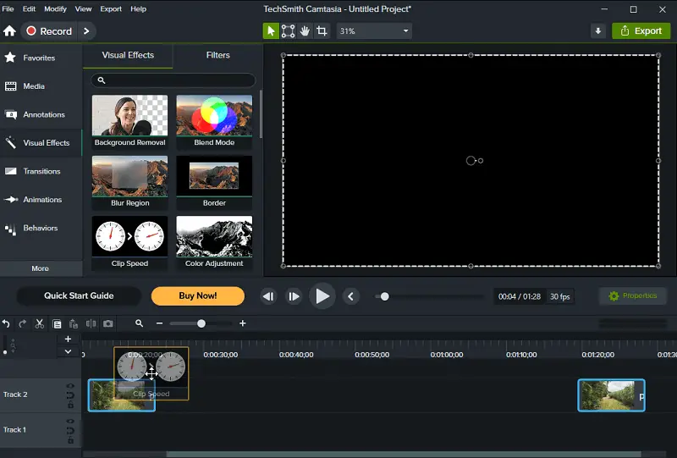Activate the Pan hand tool
The width and height of the screenshot is (677, 458).
[305, 31]
